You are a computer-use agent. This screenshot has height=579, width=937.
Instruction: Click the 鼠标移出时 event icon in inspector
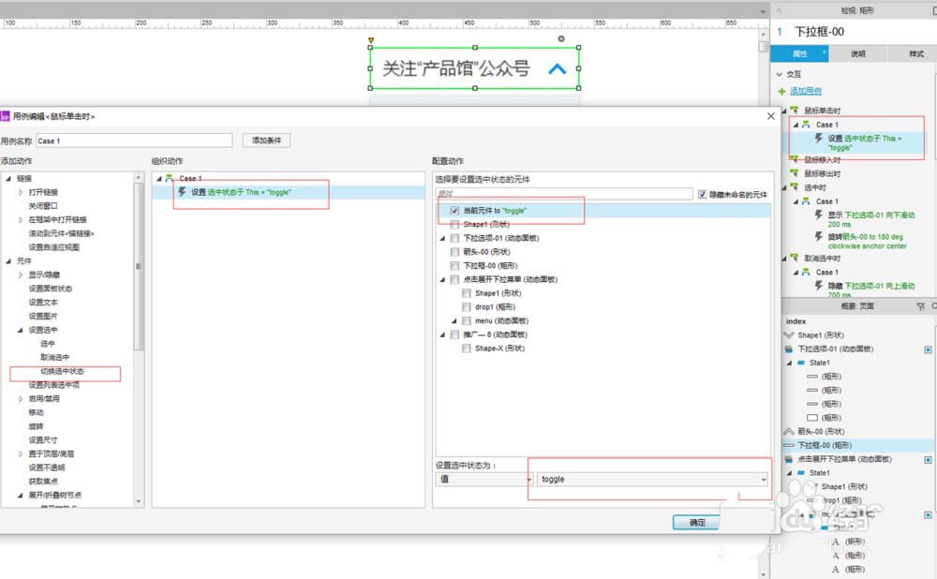[x=795, y=172]
